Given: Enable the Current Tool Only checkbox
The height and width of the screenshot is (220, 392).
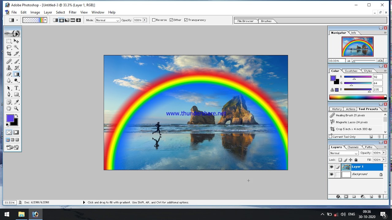Looking at the screenshot, I should click(331, 137).
